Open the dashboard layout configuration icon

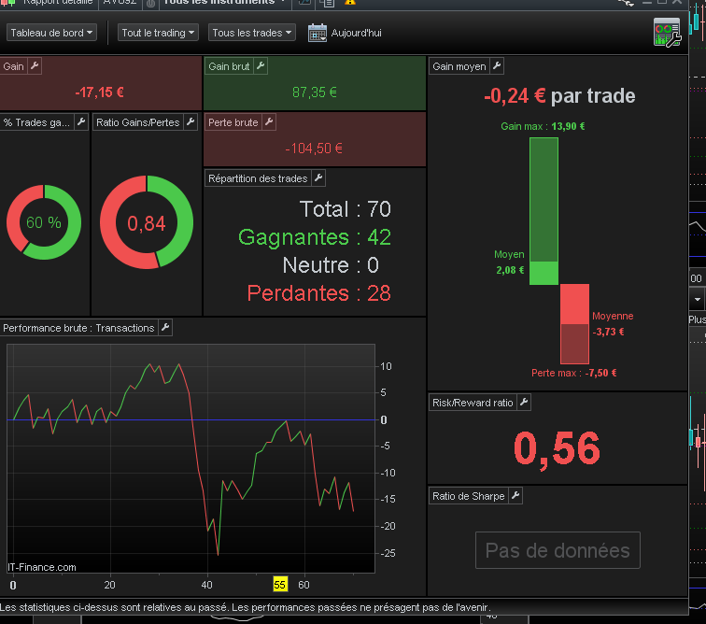click(x=668, y=33)
